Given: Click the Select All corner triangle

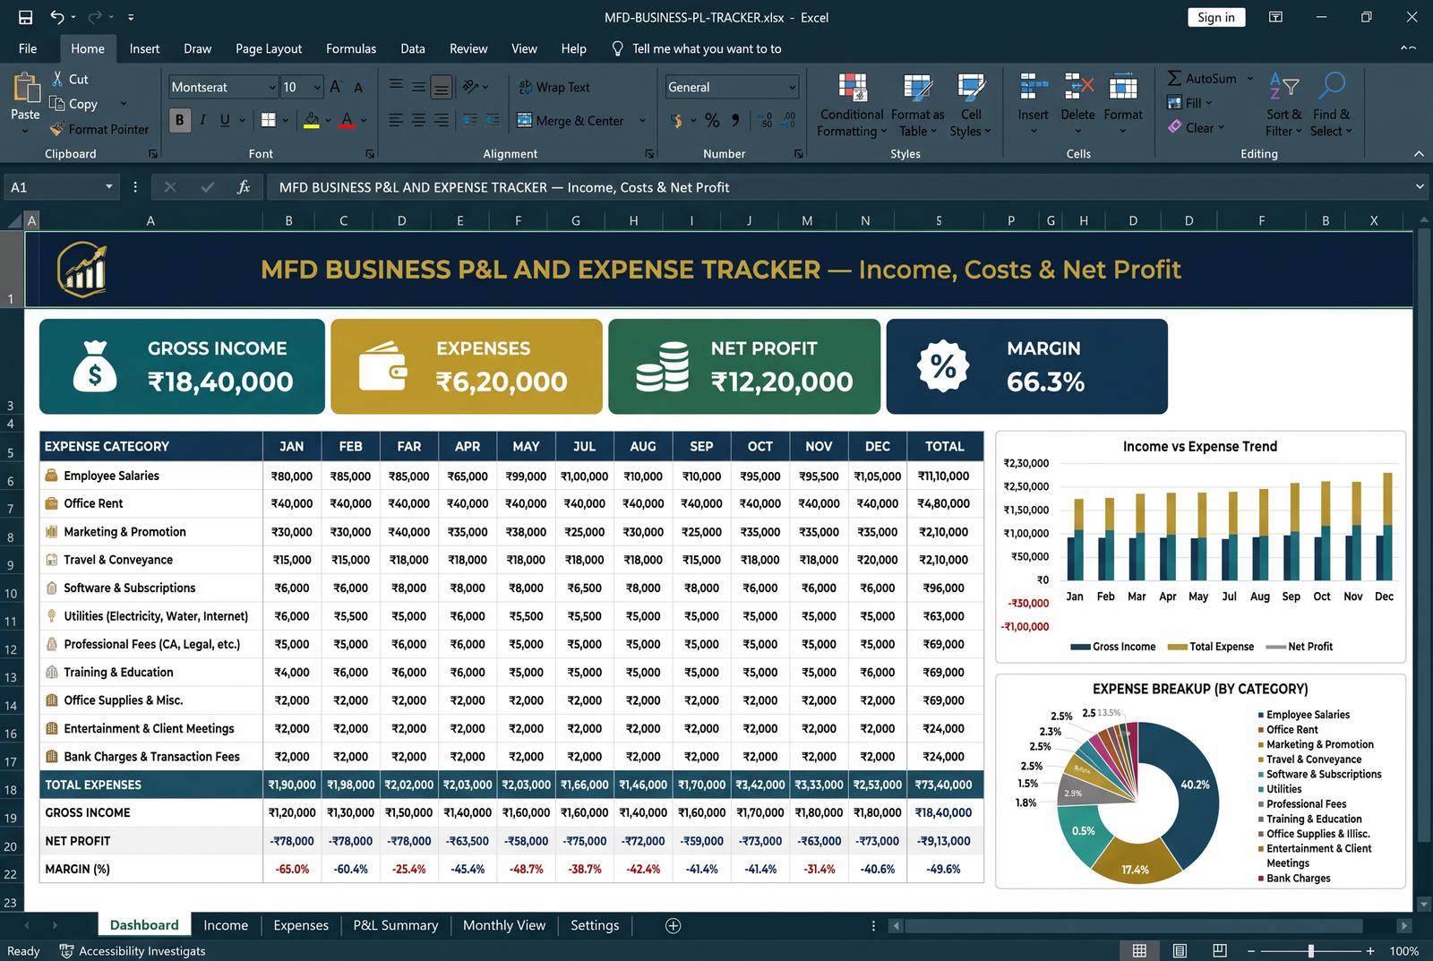Looking at the screenshot, I should click(14, 220).
